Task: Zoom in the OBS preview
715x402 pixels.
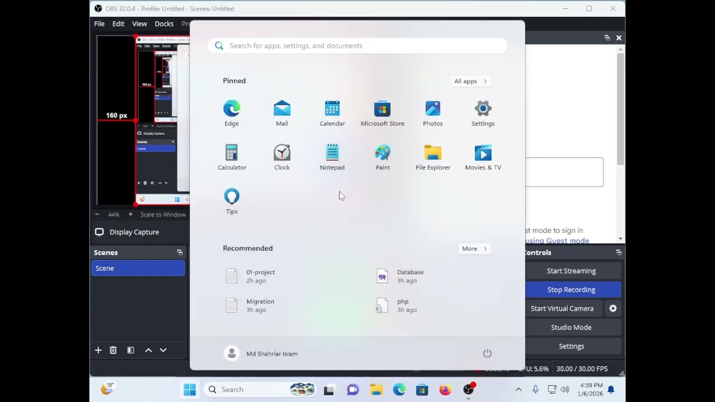Action: pos(131,214)
